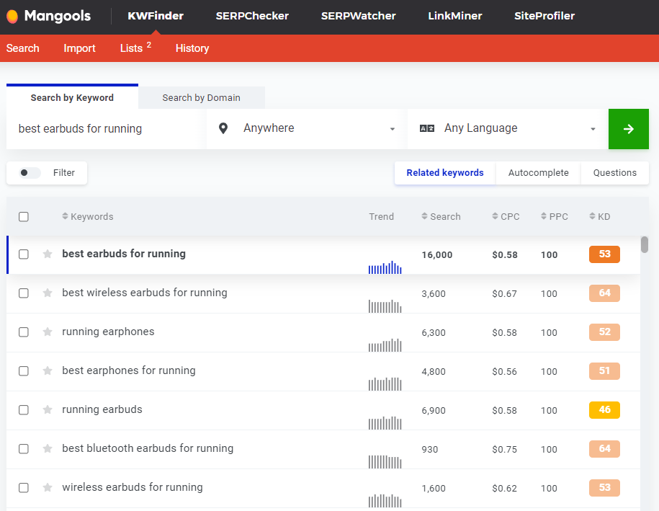This screenshot has height=511, width=659.
Task: Switch to Autocomplete tab
Action: click(x=539, y=173)
